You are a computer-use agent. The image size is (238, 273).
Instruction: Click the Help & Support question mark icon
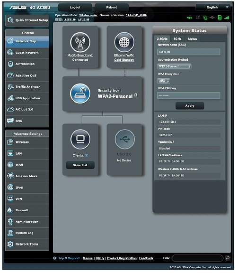(54, 258)
